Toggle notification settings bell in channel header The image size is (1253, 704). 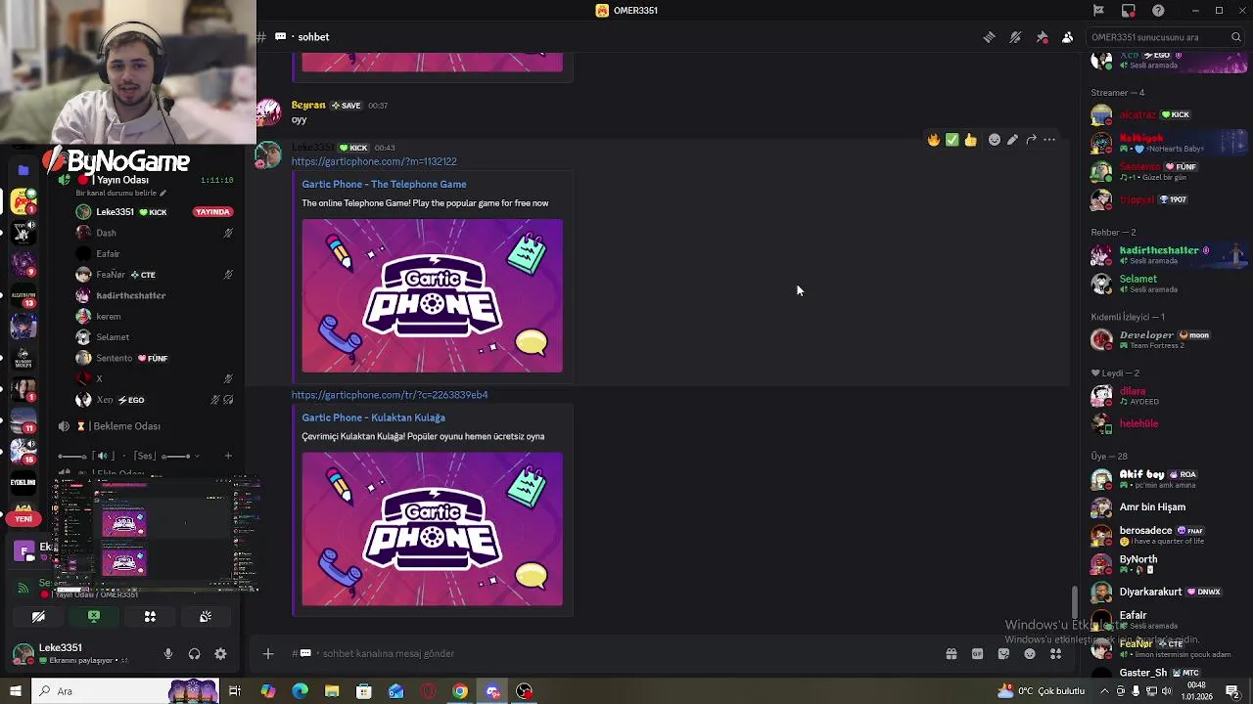click(x=1015, y=37)
